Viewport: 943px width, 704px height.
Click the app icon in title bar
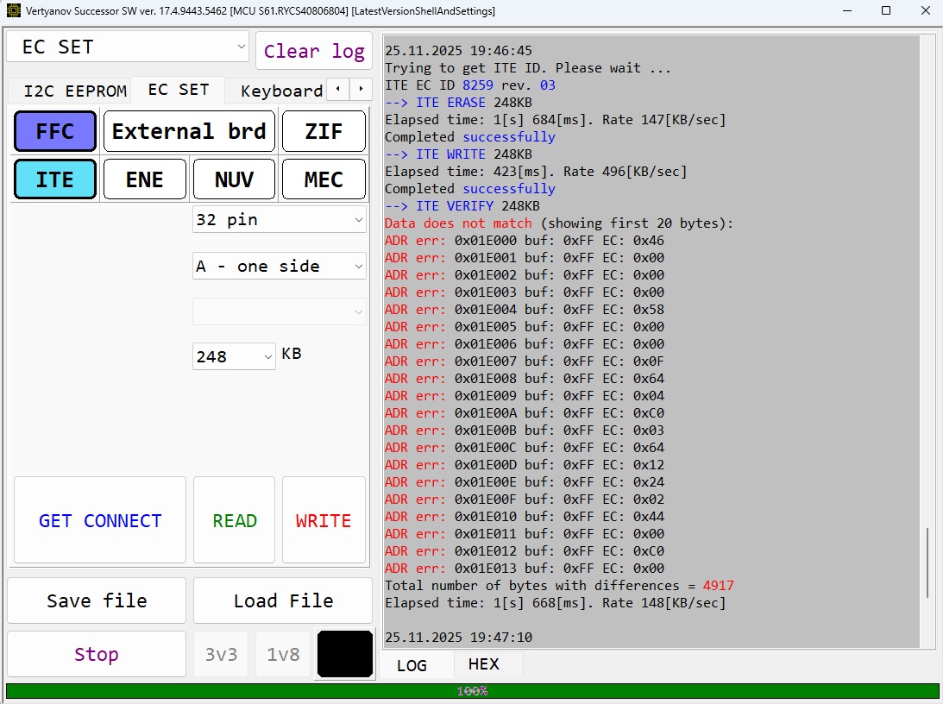pyautogui.click(x=13, y=11)
